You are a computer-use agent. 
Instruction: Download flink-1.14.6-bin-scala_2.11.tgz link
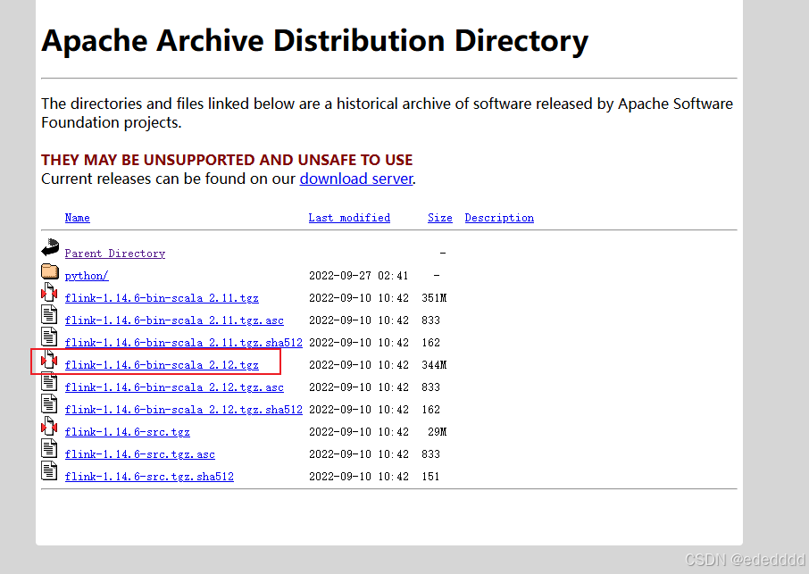162,298
